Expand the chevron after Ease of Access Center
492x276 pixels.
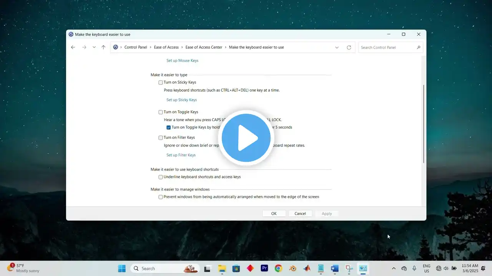(x=226, y=47)
